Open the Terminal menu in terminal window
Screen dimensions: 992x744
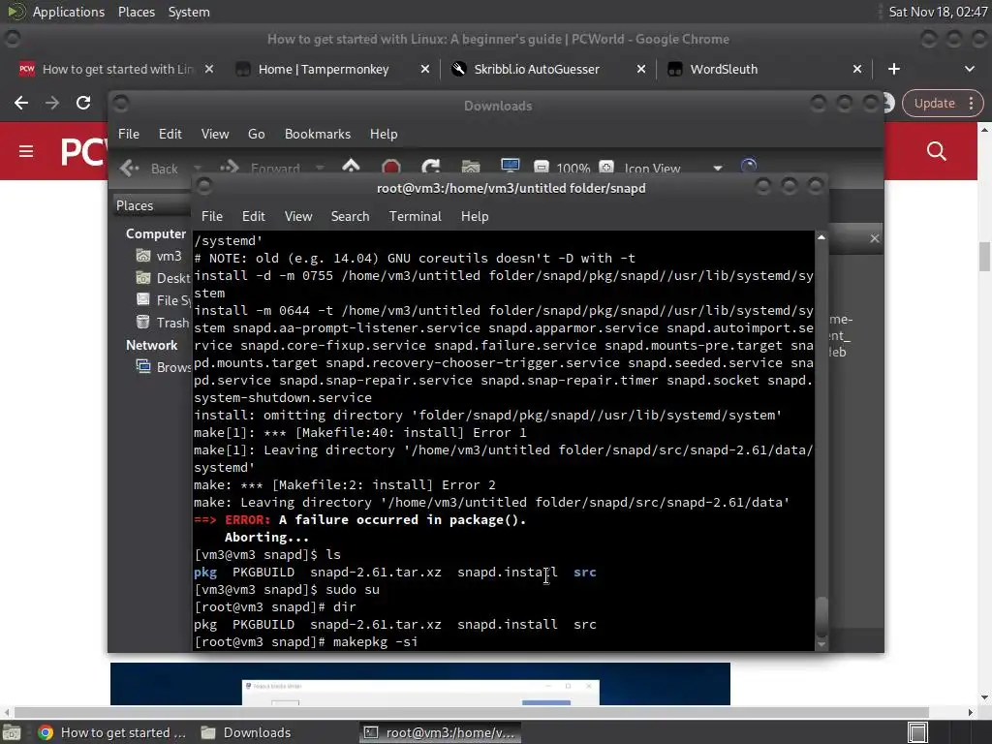coord(415,216)
